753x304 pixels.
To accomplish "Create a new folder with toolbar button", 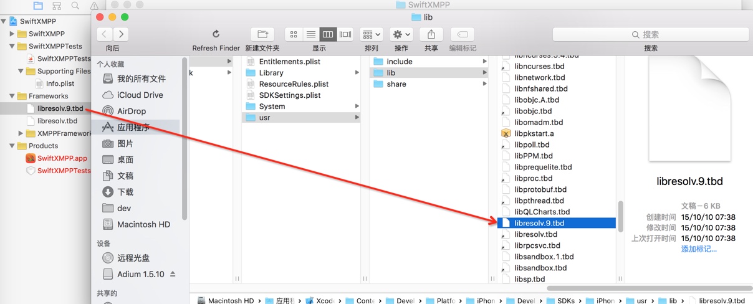I will click(x=262, y=34).
